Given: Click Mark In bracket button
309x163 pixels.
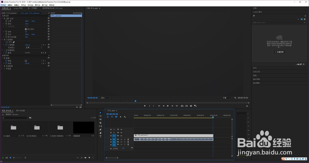Looking at the screenshot, I should click(x=149, y=106).
